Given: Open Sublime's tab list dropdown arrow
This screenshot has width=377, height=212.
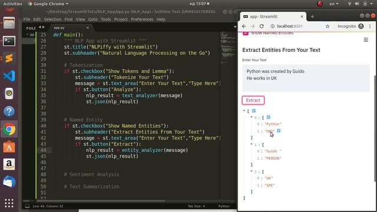Looking at the screenshot, I should point(235,27).
